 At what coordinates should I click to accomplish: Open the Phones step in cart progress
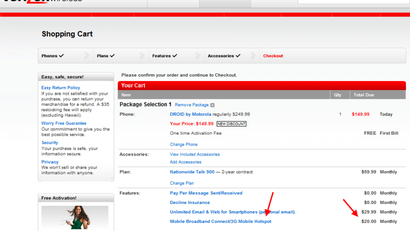pyautogui.click(x=53, y=56)
